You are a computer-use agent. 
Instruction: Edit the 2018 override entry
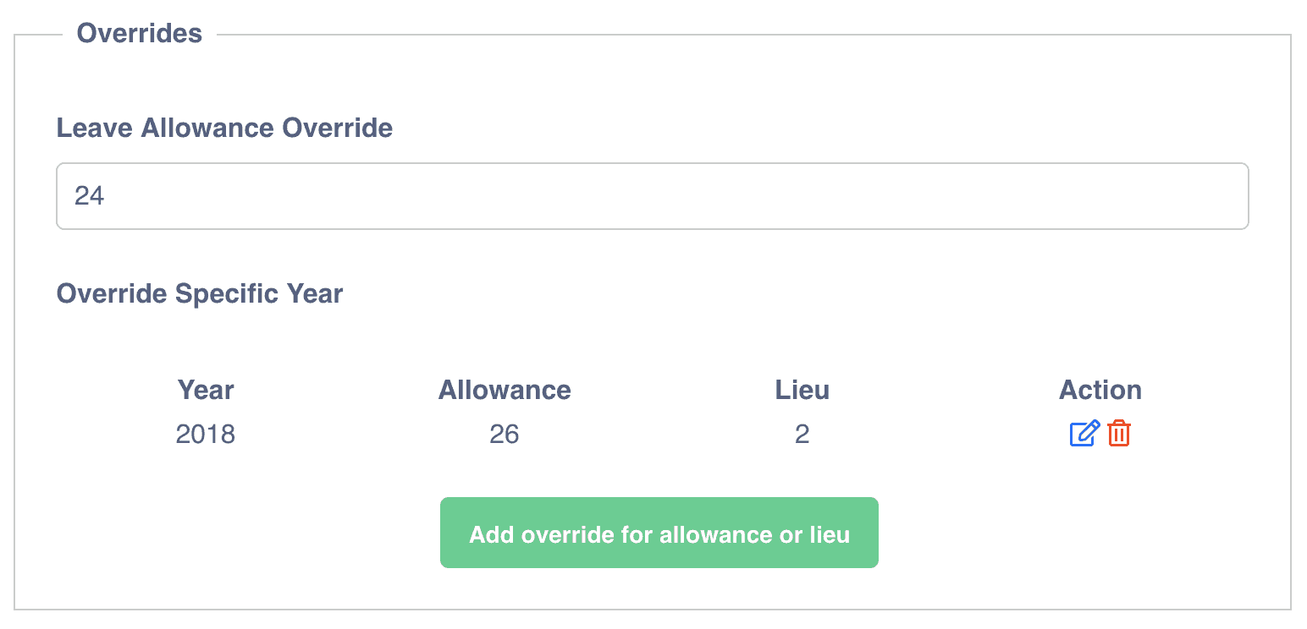coord(1084,434)
